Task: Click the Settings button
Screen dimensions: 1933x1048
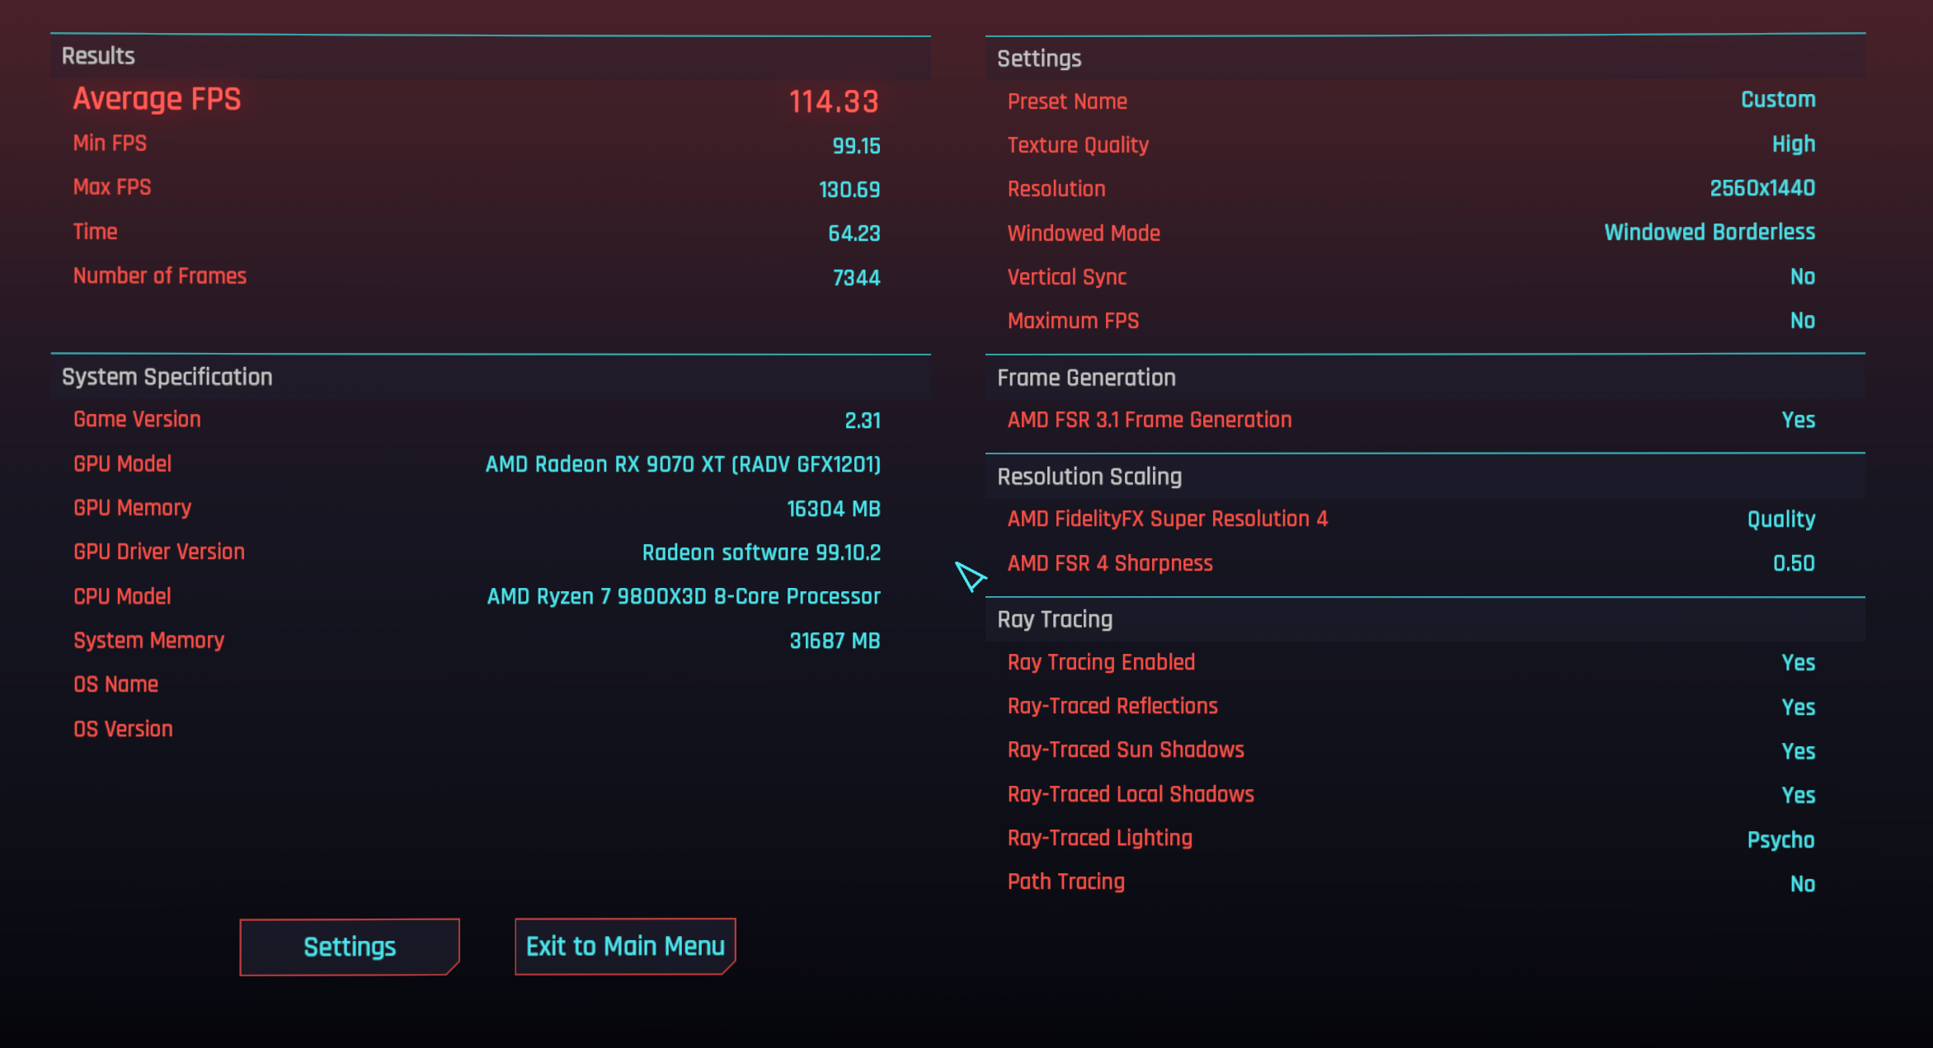Action: coord(349,946)
